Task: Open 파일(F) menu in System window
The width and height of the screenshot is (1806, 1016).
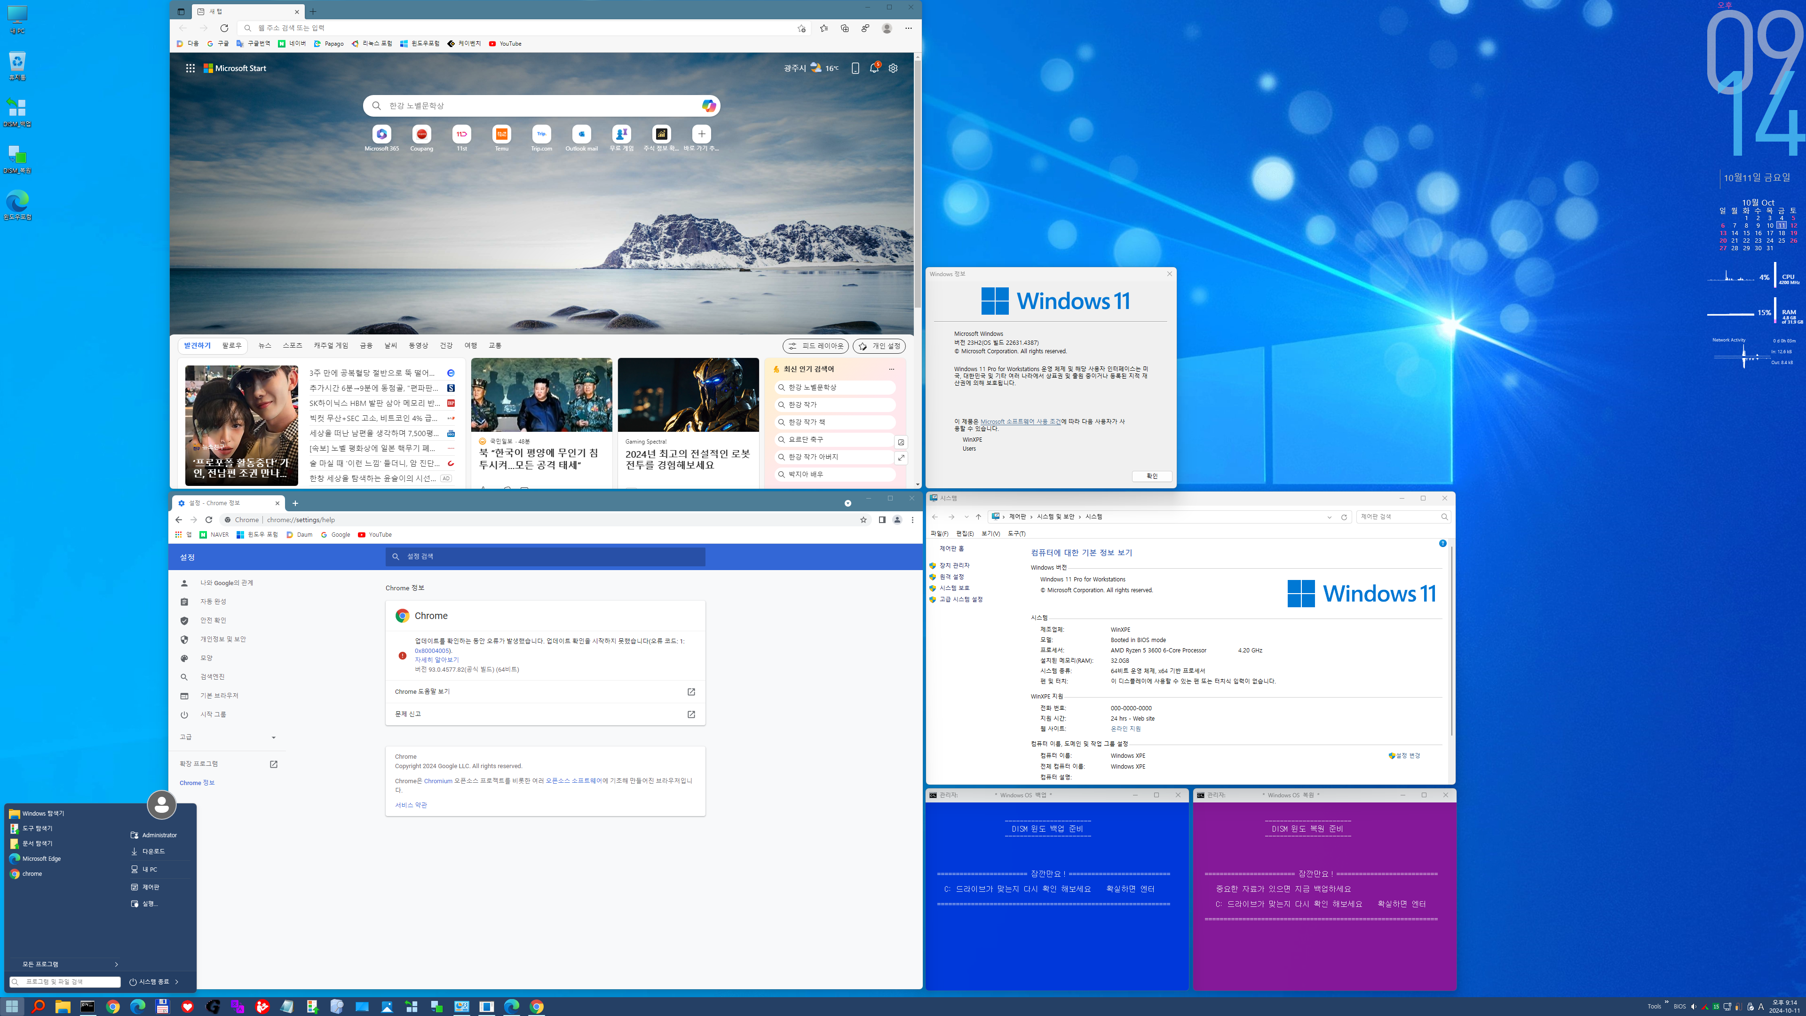Action: (x=939, y=533)
